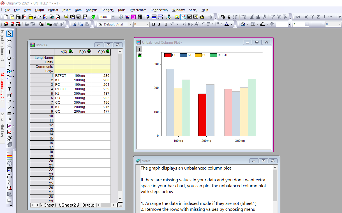342x213 pixels.
Task: Open the Graph menu
Action: (40, 10)
